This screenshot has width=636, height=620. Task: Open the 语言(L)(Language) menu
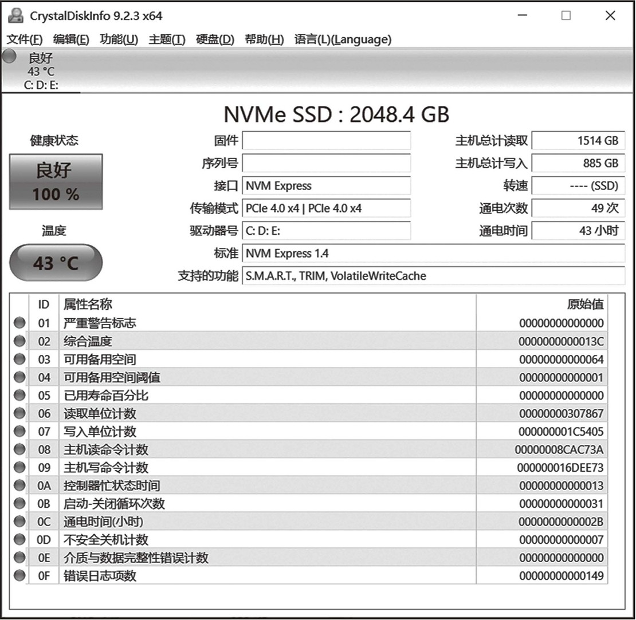tap(343, 40)
